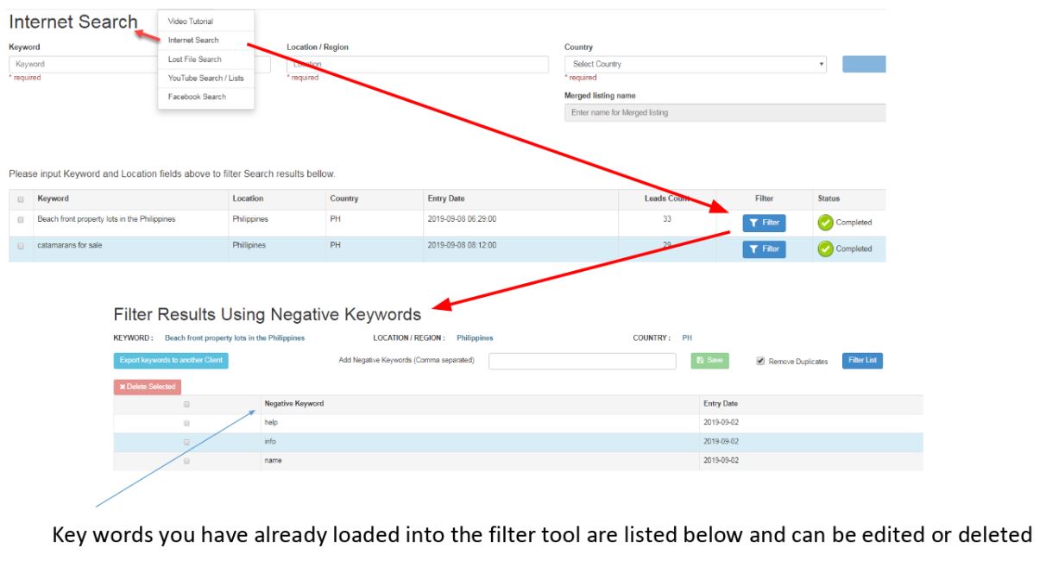The height and width of the screenshot is (561, 1046).
Task: Select the checkbox for negative keyword 'help'
Action: pos(186,423)
